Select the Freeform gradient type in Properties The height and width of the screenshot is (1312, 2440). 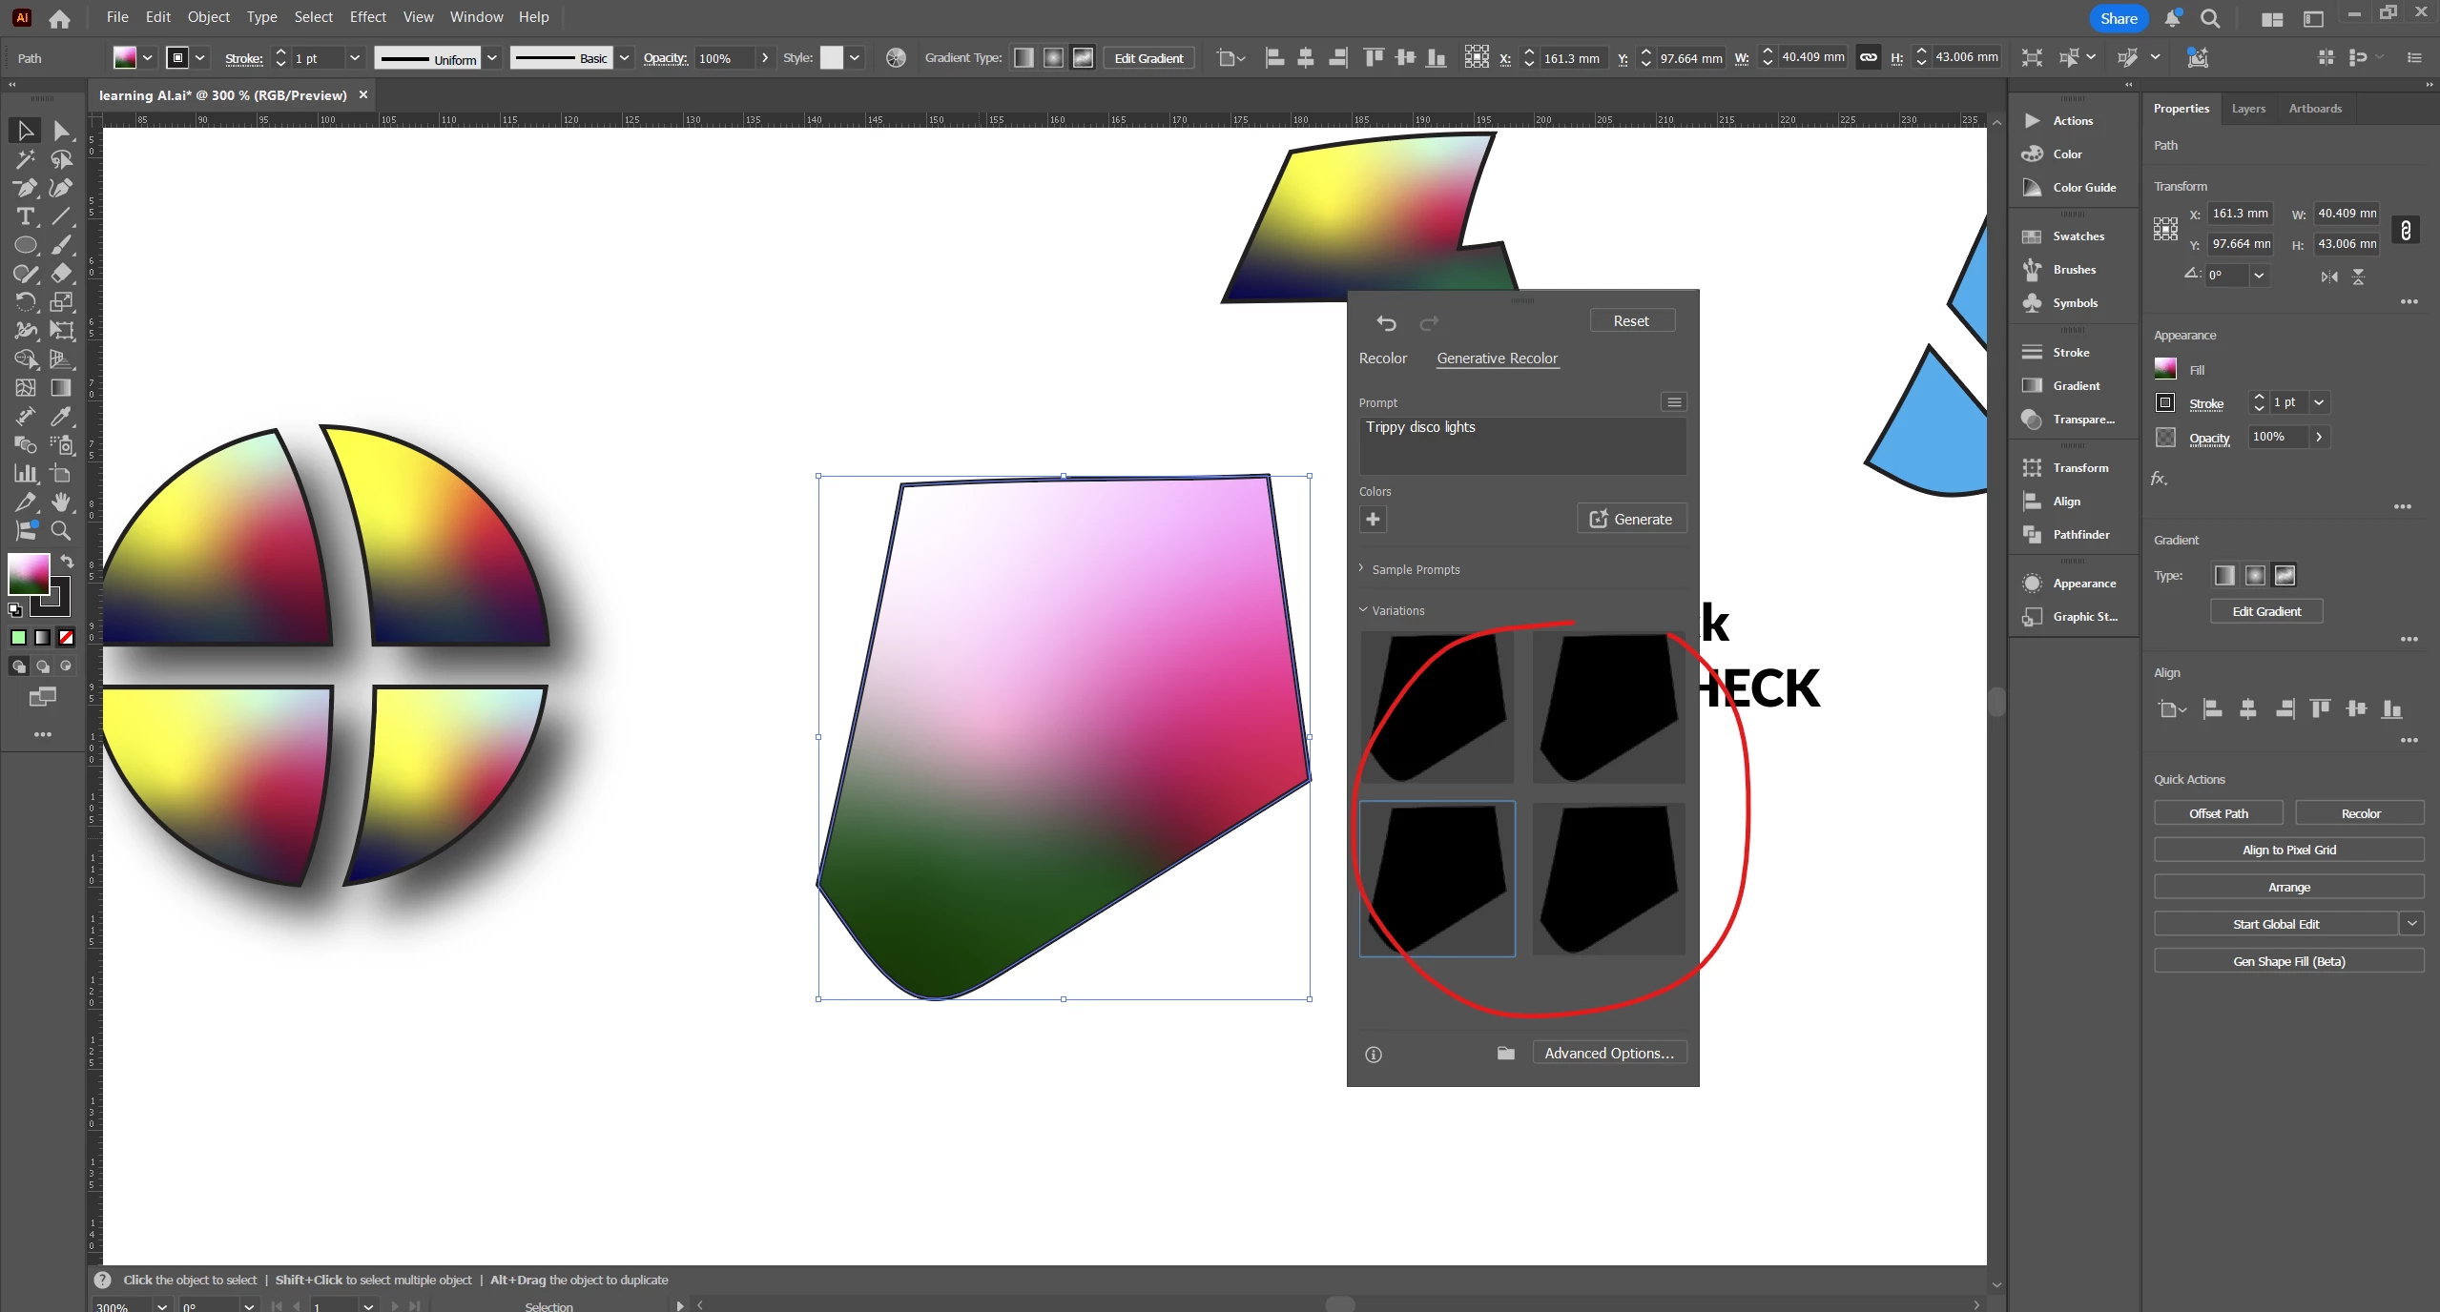2285,576
